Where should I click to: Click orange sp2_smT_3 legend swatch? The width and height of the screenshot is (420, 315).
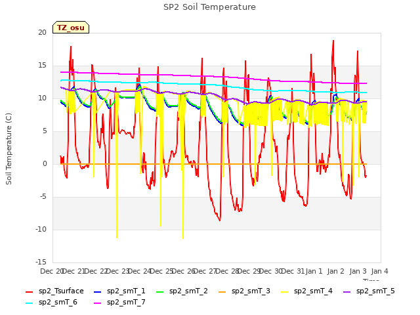(222, 291)
